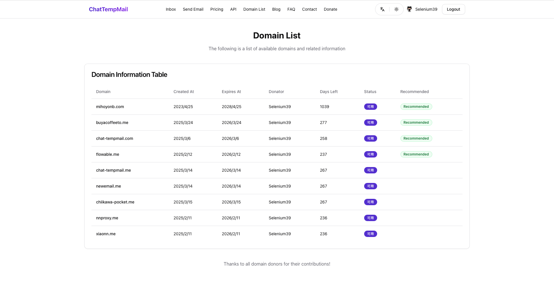The height and width of the screenshot is (289, 554).
Task: Click the Days Left column header
Action: pos(329,92)
